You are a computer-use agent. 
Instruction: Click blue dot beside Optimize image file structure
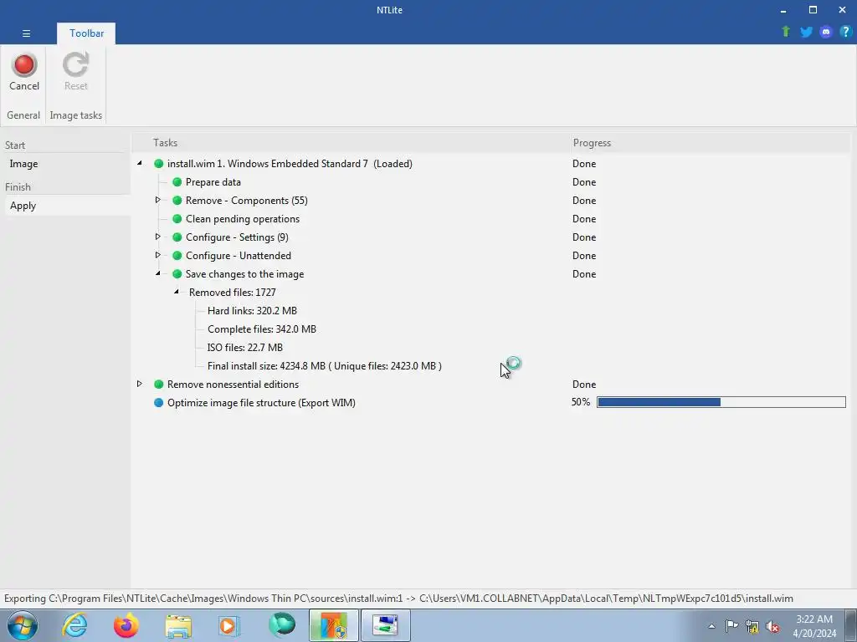click(x=158, y=403)
